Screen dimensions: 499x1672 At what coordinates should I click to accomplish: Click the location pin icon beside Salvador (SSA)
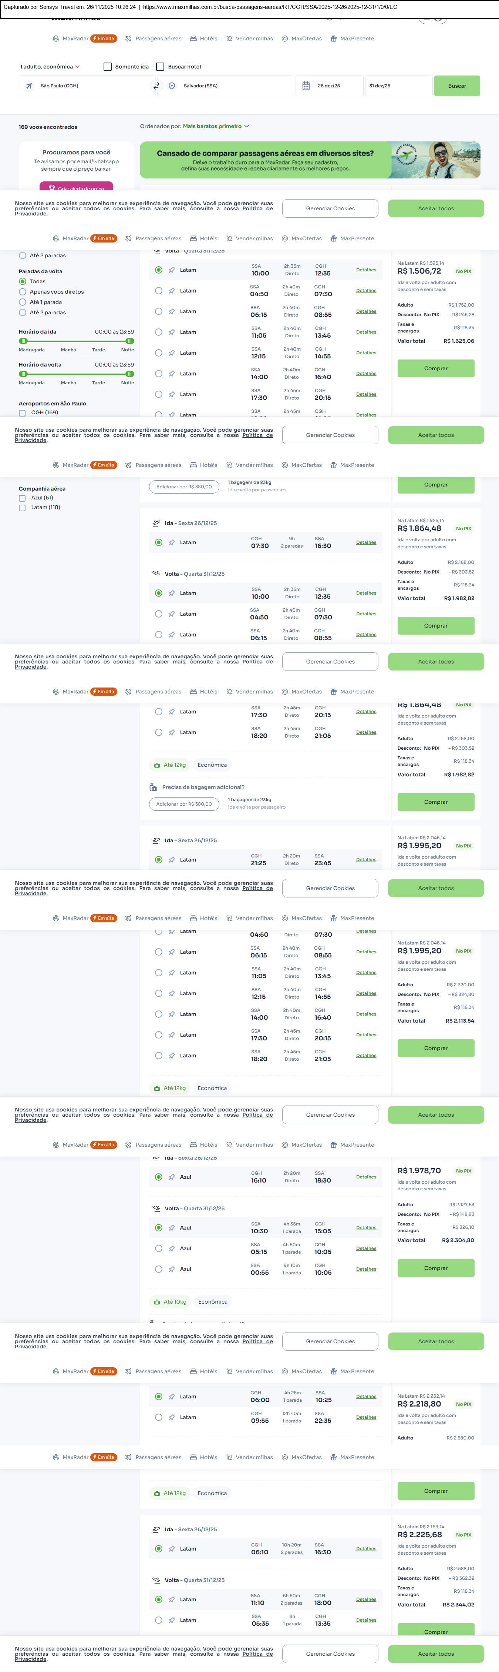click(172, 86)
